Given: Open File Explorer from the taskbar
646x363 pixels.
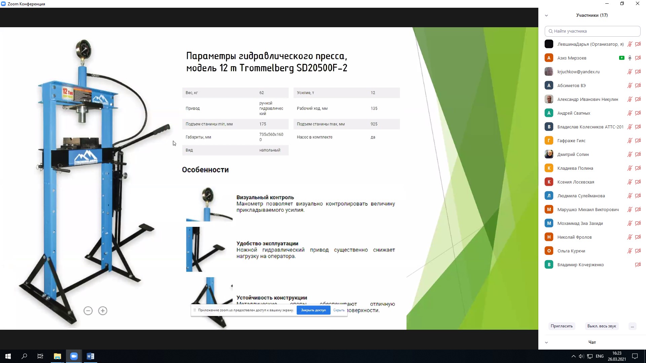Looking at the screenshot, I should point(58,356).
